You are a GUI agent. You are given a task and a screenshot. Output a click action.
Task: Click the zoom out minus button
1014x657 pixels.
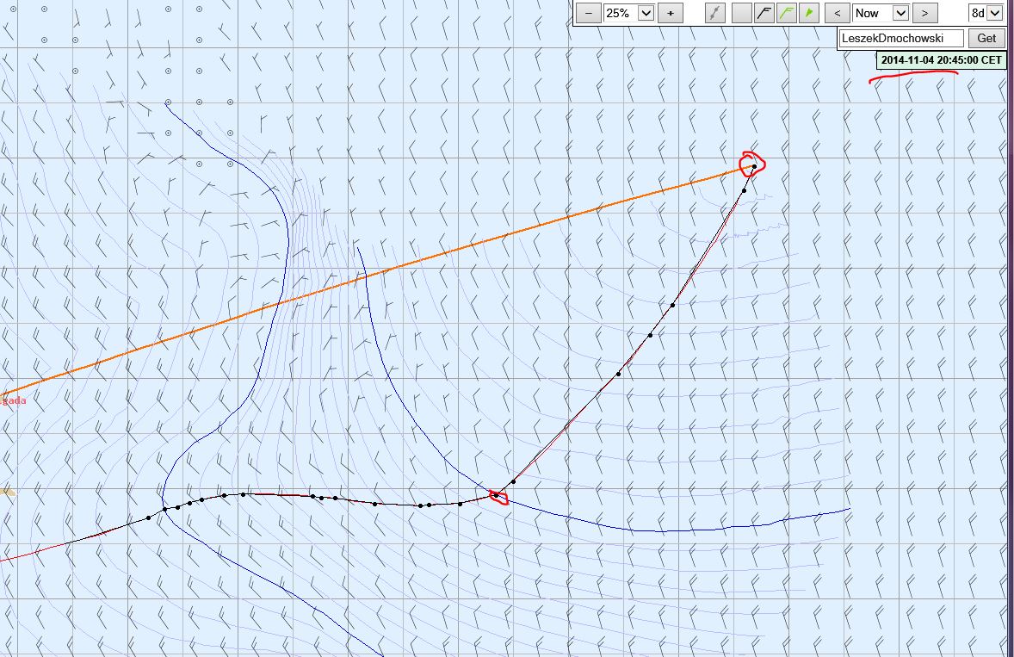[x=588, y=13]
